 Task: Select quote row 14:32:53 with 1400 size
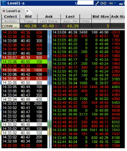pyautogui.click(x=86, y=87)
